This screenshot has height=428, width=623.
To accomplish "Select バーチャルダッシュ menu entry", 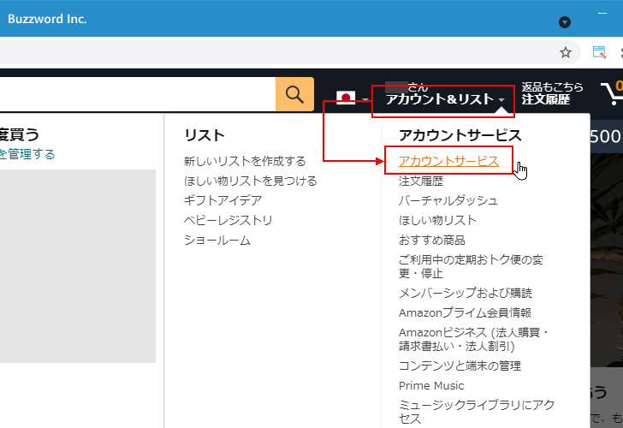I will pos(448,200).
